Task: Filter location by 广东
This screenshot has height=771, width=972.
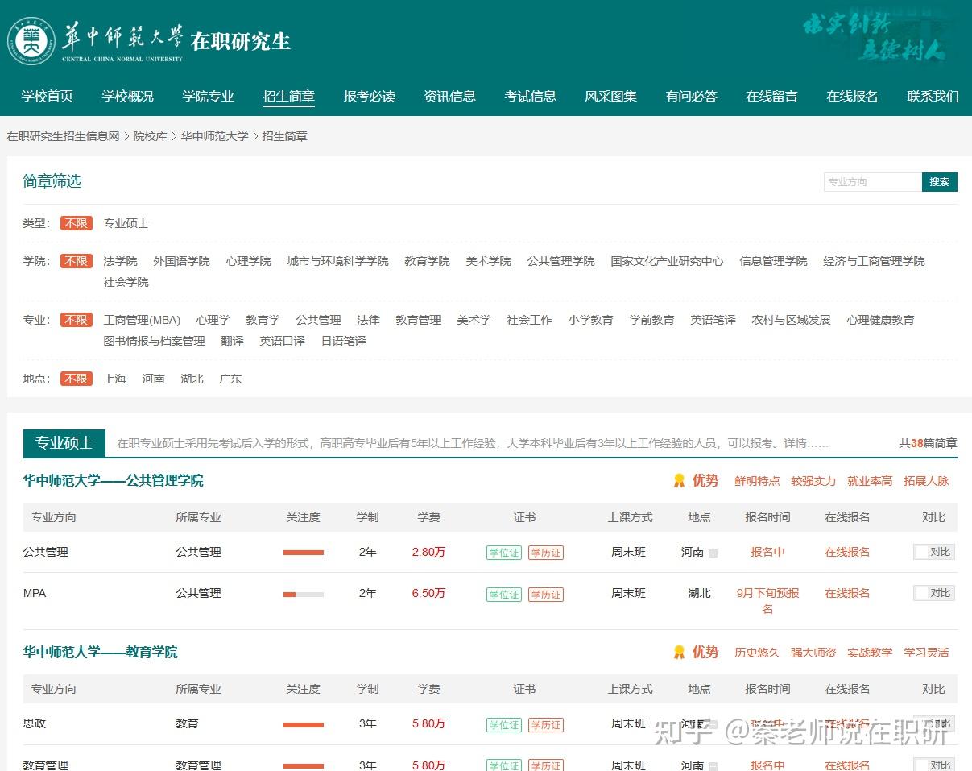Action: 231,379
